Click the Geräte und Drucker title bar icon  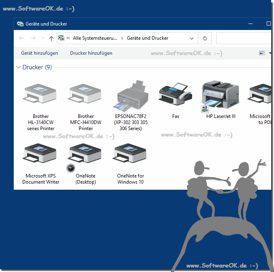pos(20,24)
